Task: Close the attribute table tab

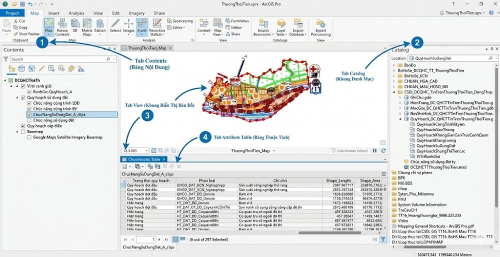Action: pos(164,159)
